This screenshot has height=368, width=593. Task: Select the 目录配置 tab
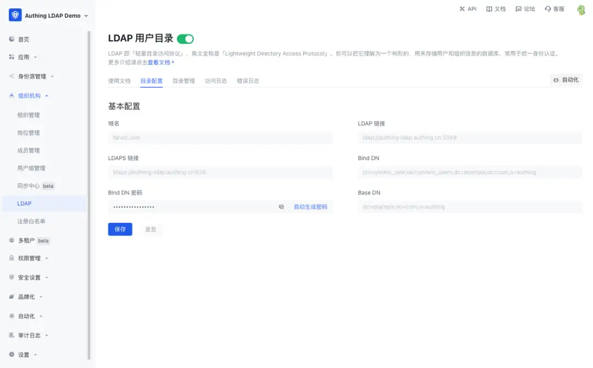152,81
